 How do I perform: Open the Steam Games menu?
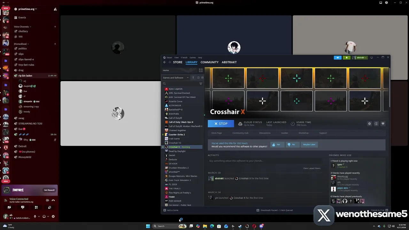click(x=193, y=57)
